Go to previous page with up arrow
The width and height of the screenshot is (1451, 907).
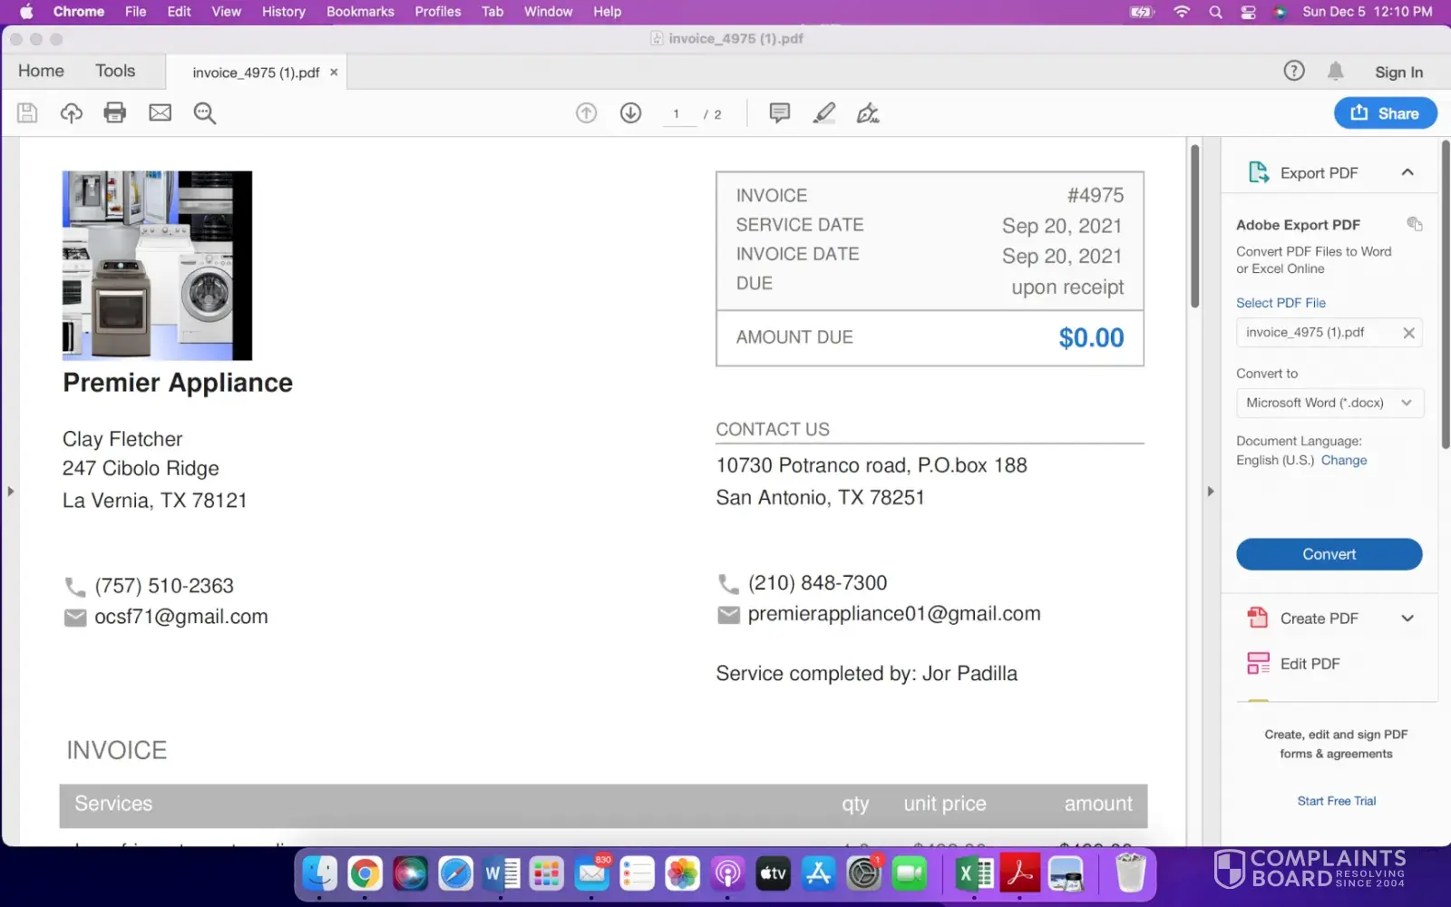tap(587, 113)
